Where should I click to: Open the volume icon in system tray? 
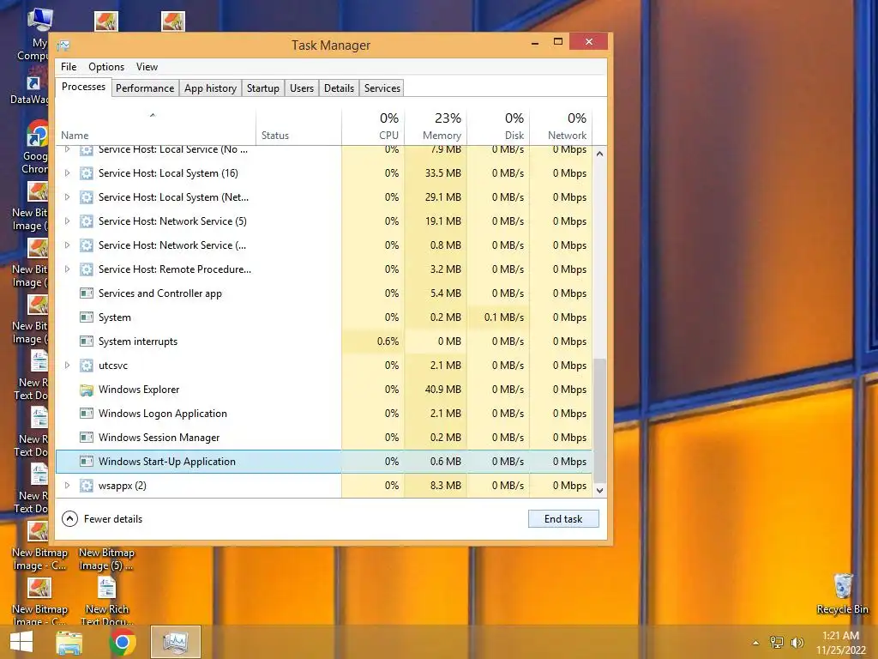797,643
